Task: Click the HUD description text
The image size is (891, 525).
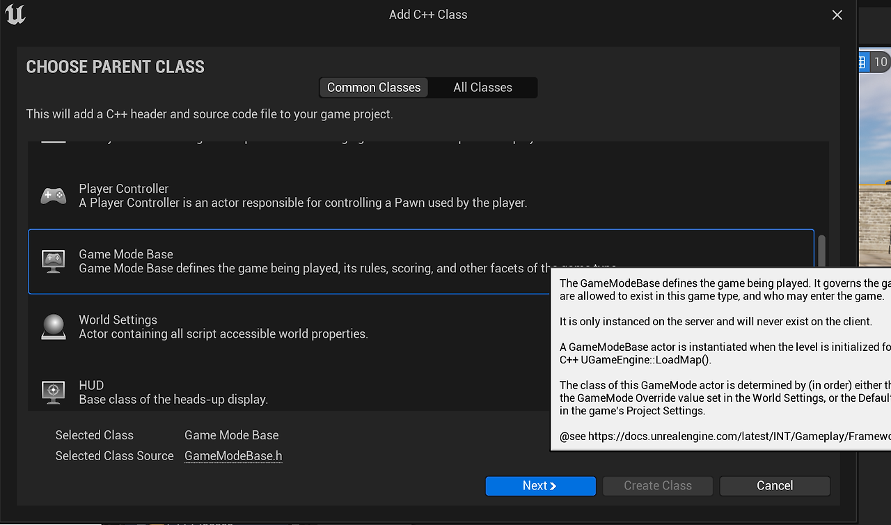Action: 173,400
